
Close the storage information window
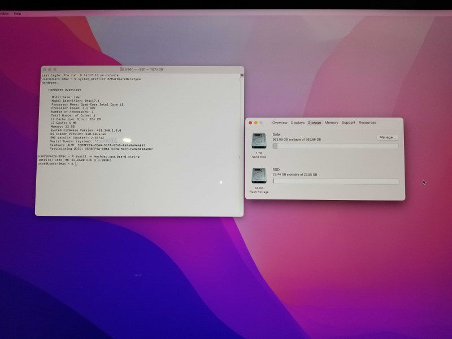click(x=250, y=123)
